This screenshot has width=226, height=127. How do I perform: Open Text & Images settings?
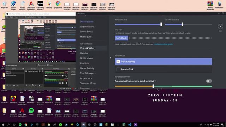pos(87,73)
